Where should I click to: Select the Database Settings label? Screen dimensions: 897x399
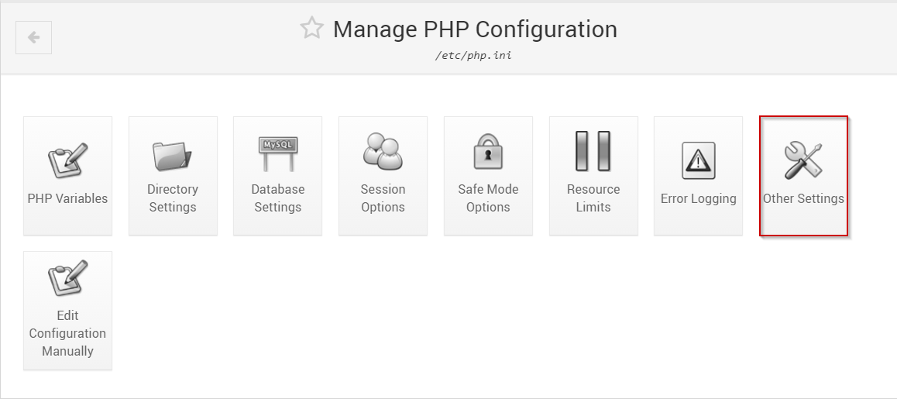277,198
